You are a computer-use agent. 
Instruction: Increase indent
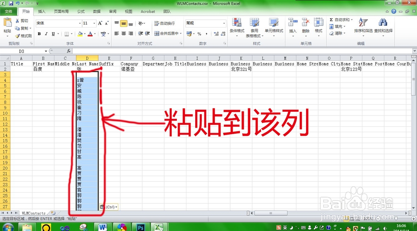click(x=147, y=33)
